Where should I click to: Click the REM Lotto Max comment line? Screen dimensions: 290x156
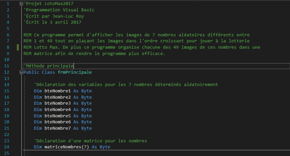click(x=142, y=47)
